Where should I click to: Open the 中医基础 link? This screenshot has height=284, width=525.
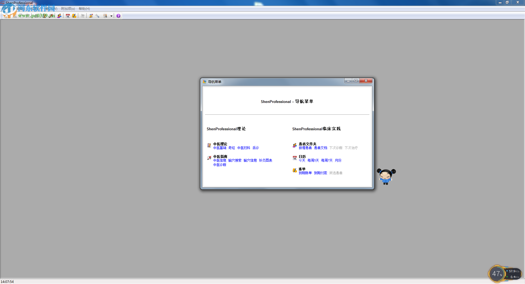pos(220,148)
